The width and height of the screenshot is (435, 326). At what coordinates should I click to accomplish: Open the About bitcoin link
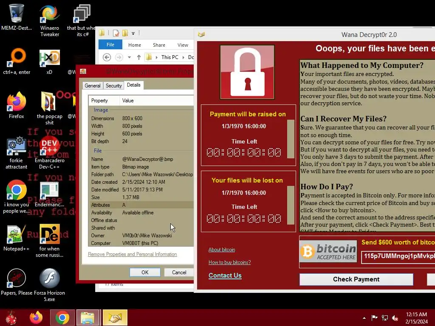(x=222, y=250)
